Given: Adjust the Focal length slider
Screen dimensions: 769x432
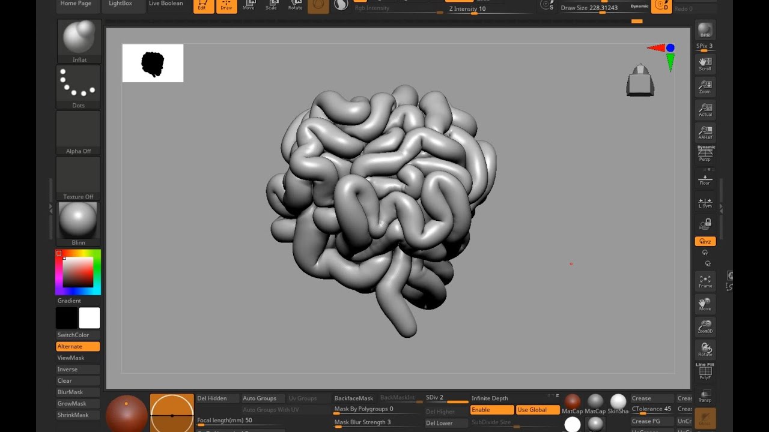Looking at the screenshot, I should tap(240, 421).
